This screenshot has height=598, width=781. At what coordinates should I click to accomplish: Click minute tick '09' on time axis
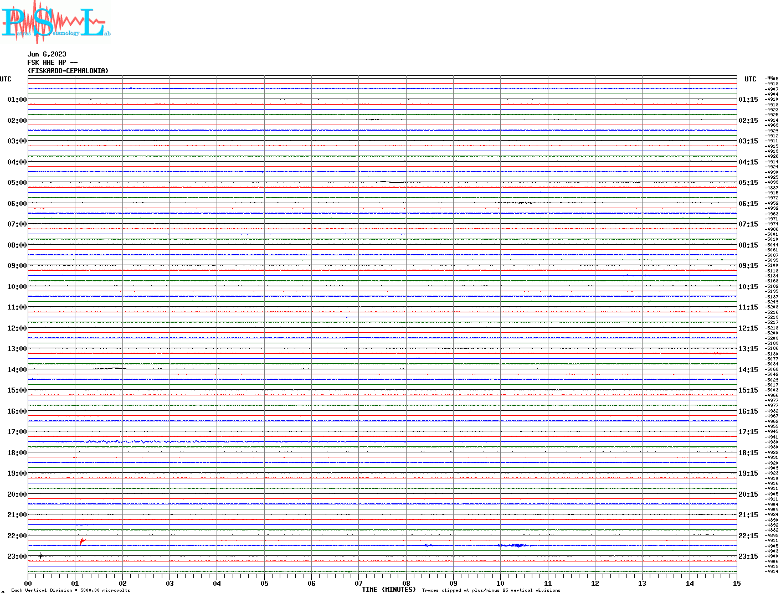point(454,583)
